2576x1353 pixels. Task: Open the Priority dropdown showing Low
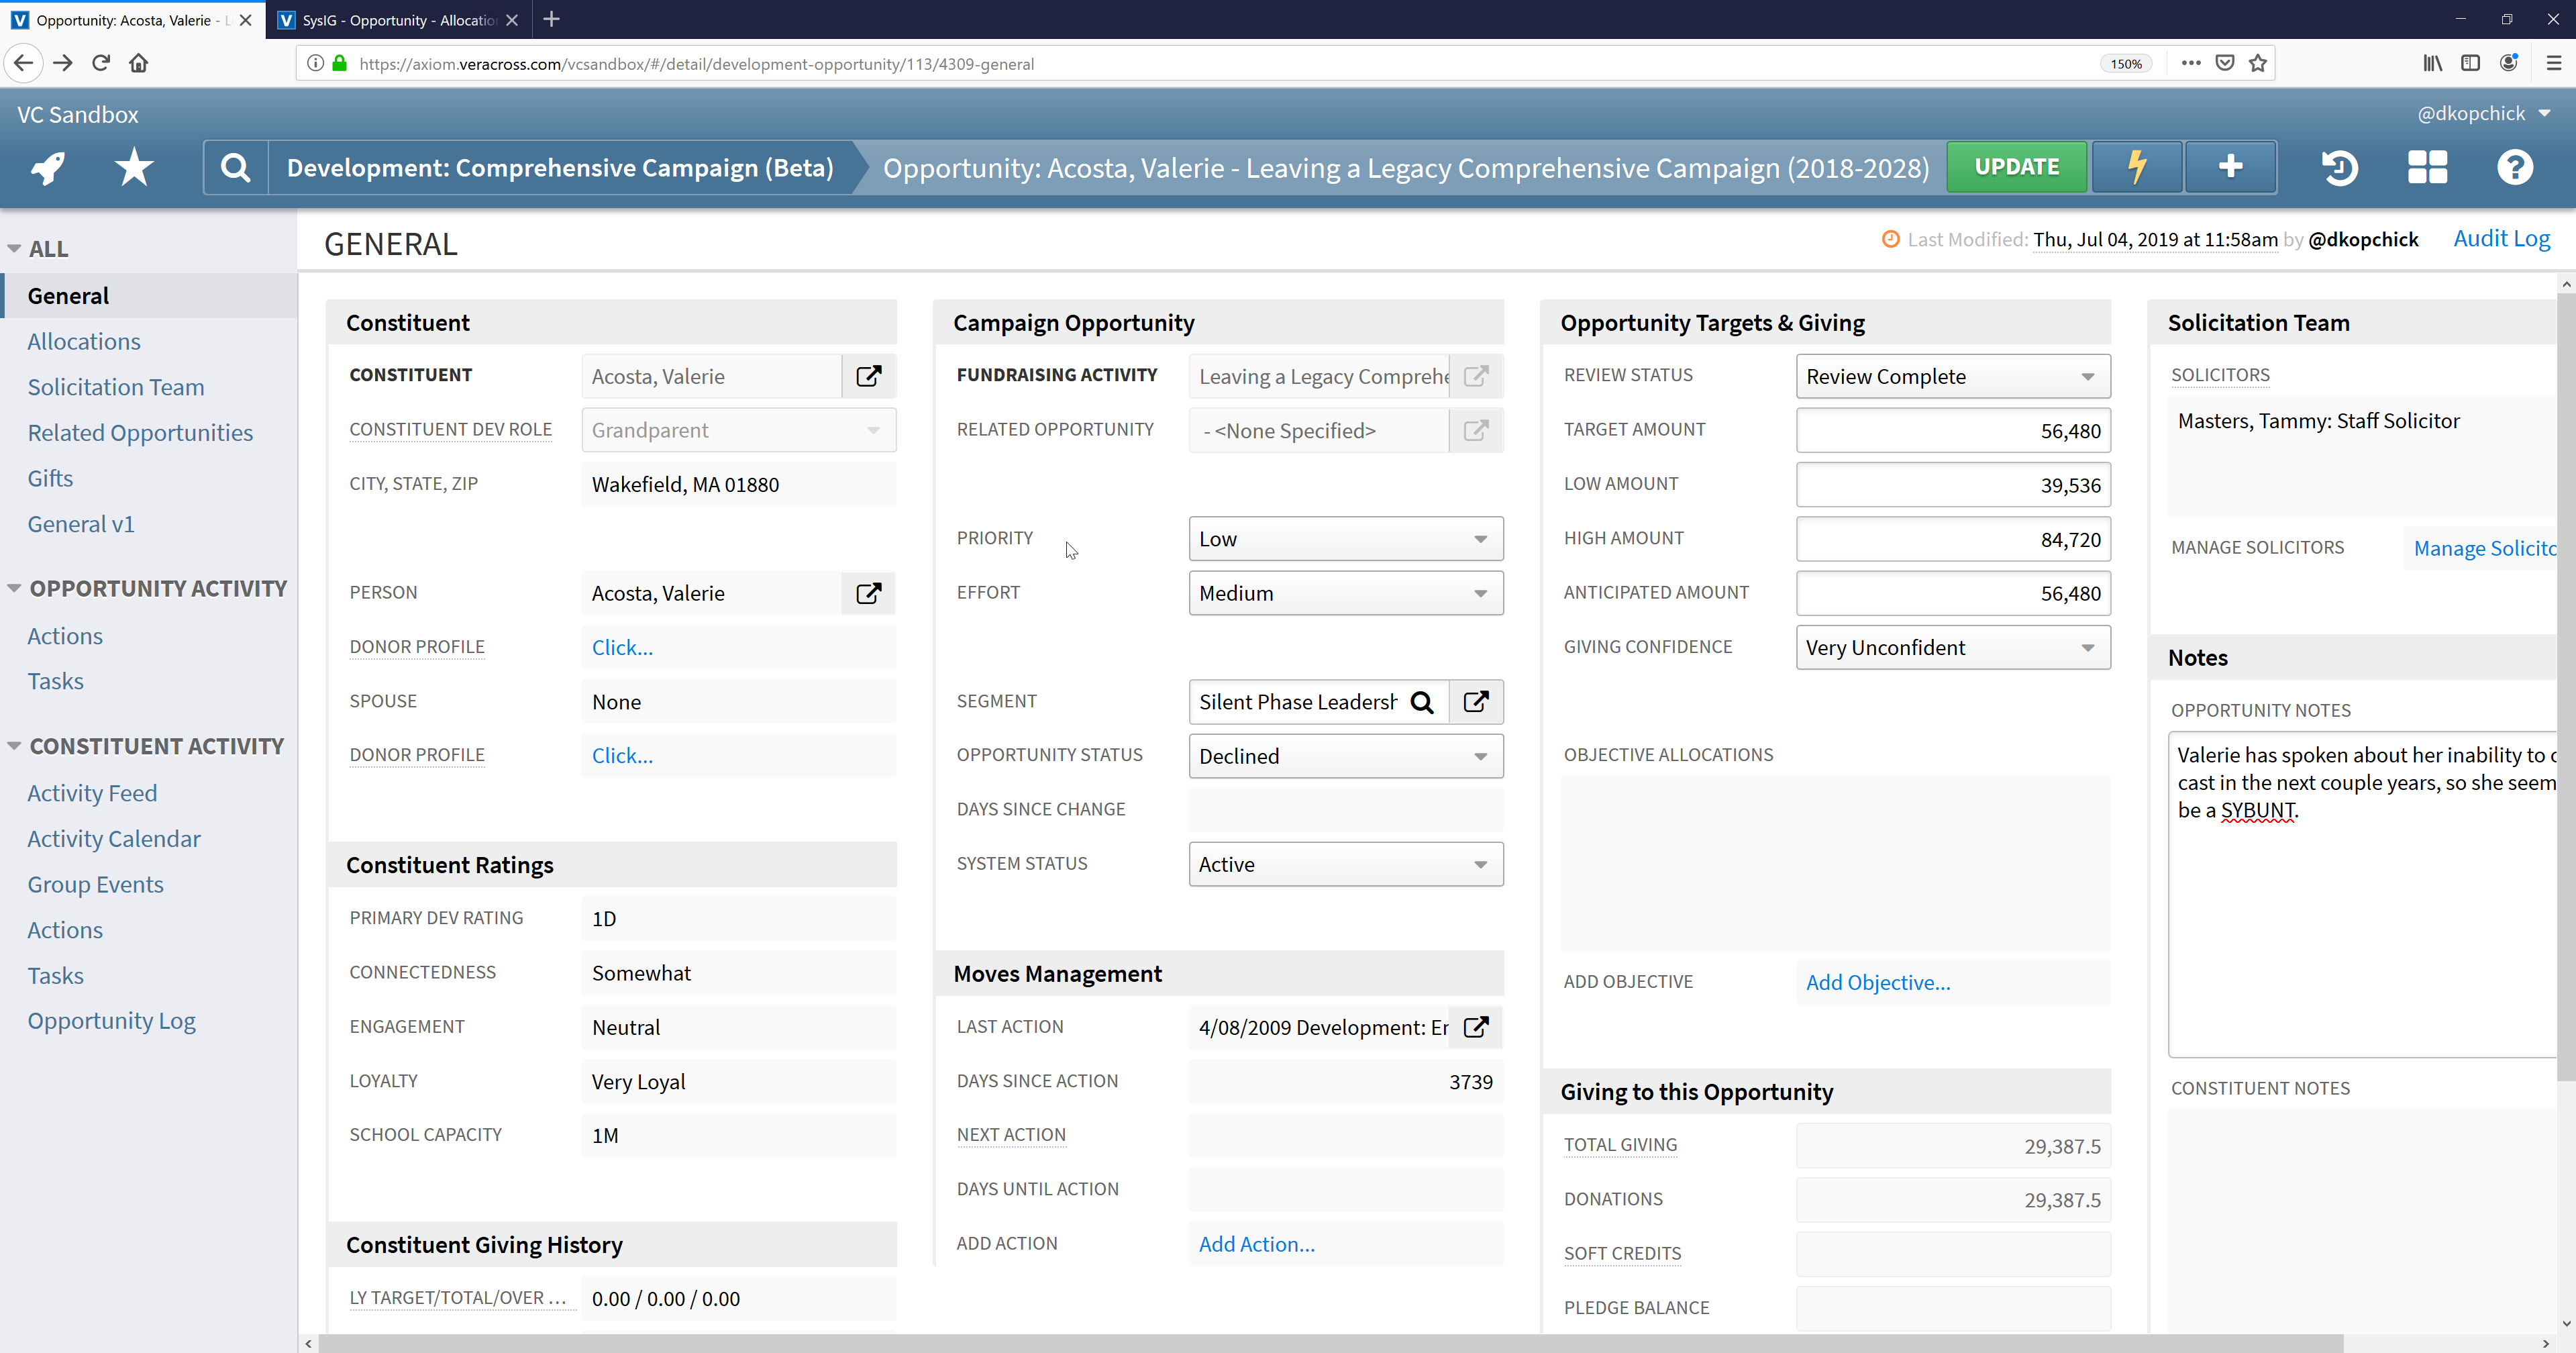[1345, 539]
